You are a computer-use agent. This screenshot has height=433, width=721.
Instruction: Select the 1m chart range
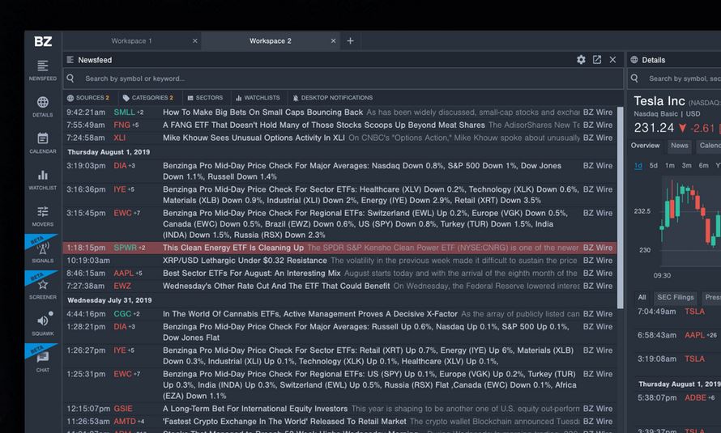click(x=670, y=165)
